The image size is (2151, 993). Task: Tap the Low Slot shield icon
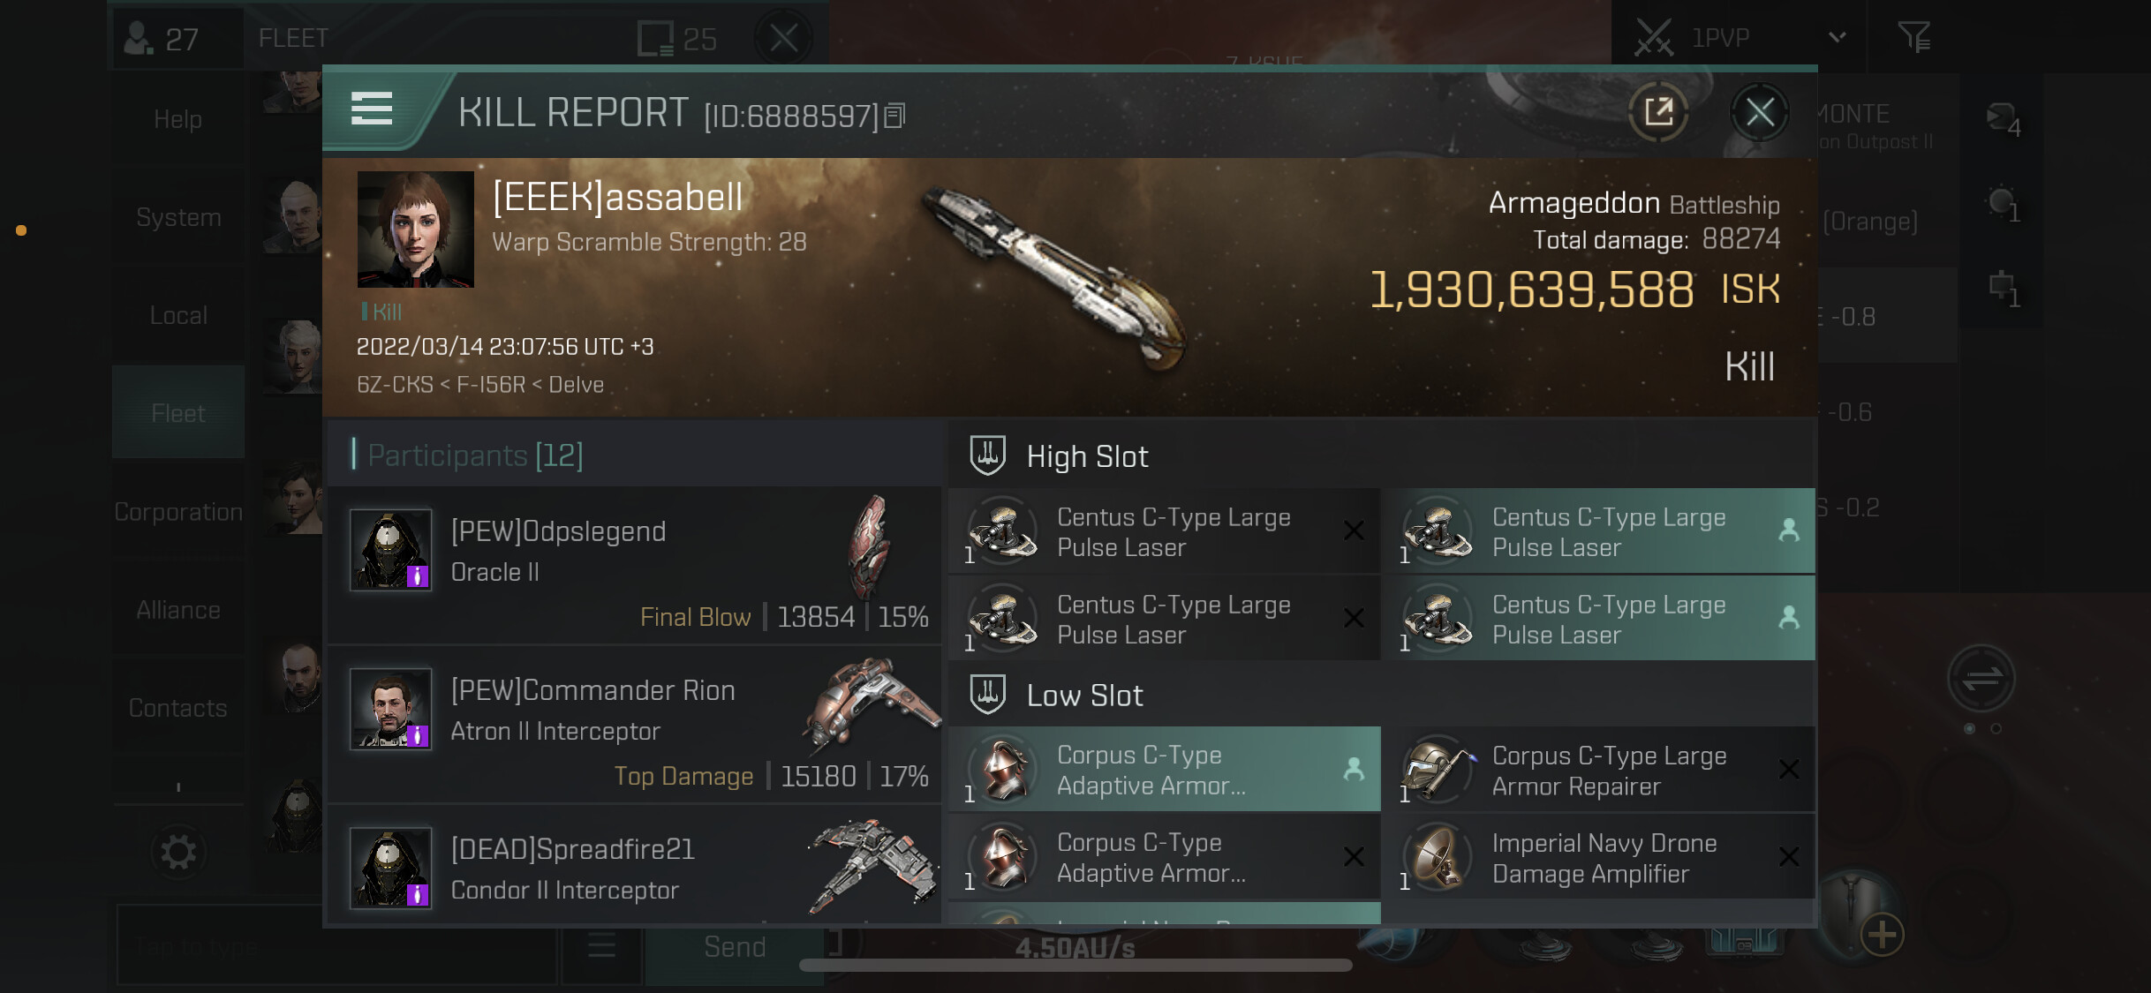coord(987,695)
